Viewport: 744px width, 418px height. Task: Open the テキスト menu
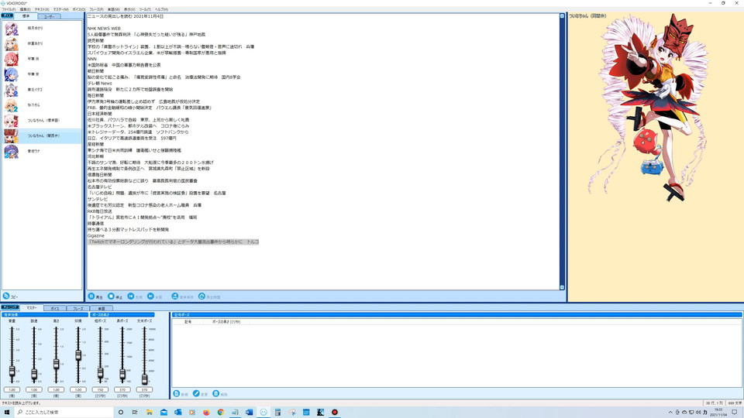tap(42, 9)
